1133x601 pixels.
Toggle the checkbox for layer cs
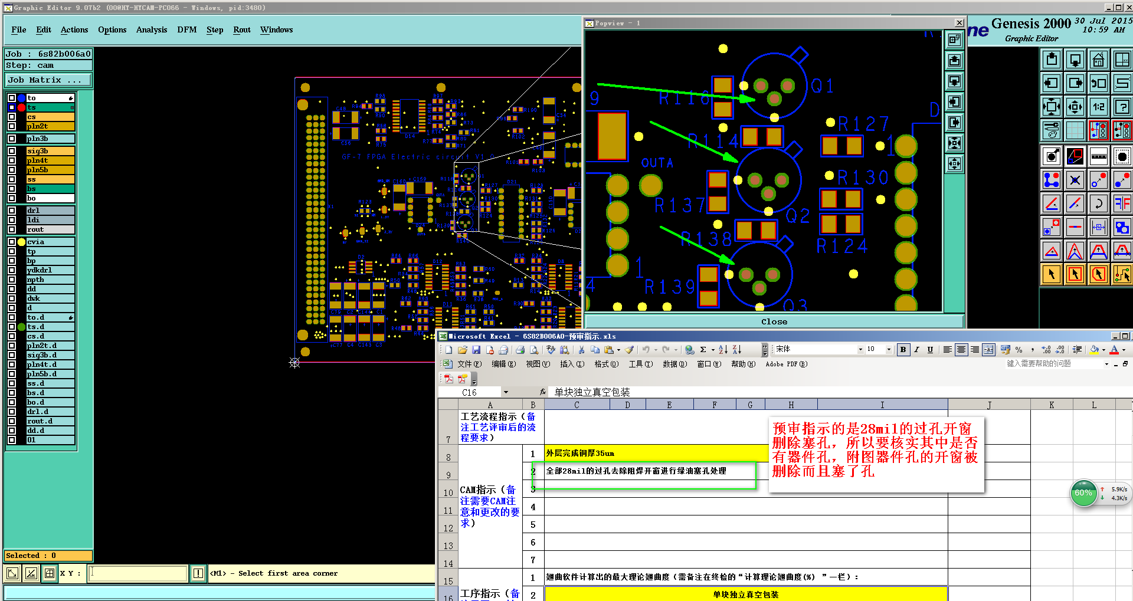coord(12,117)
